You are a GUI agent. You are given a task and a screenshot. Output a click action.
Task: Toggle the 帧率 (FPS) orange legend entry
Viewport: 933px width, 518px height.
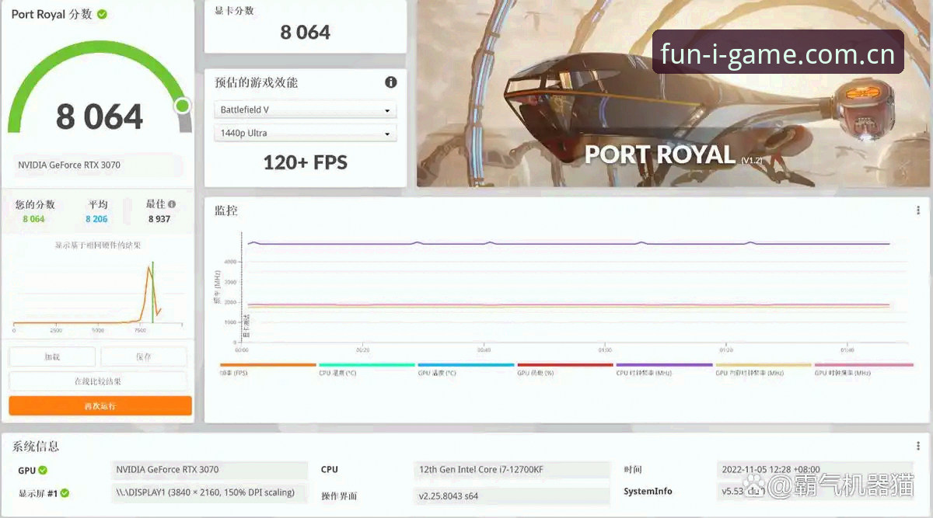pos(267,370)
